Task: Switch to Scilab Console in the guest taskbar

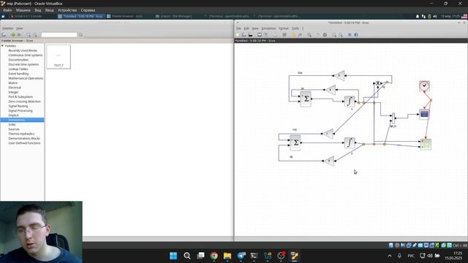Action: (x=26, y=16)
